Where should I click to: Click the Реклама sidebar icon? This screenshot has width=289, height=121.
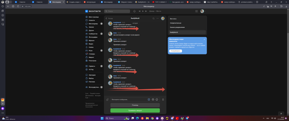[x=87, y=82]
